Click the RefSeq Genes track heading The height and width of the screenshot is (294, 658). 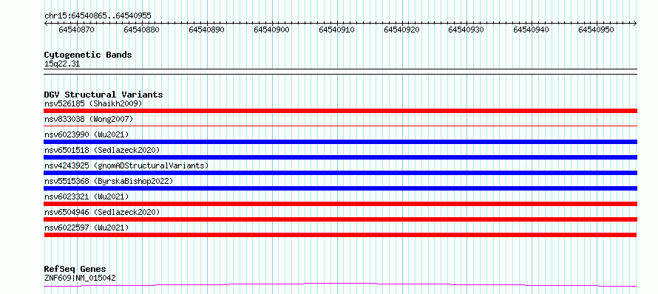(x=75, y=270)
